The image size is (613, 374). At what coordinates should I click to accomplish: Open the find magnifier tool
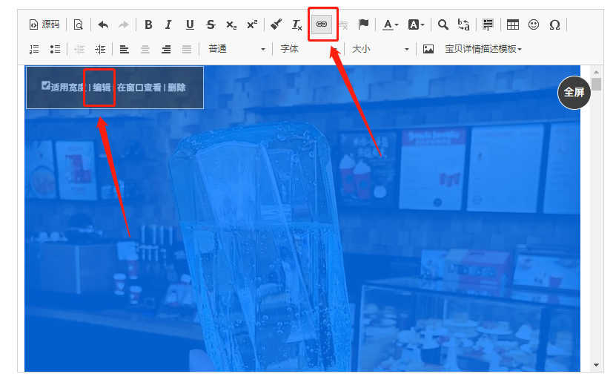pyautogui.click(x=443, y=24)
